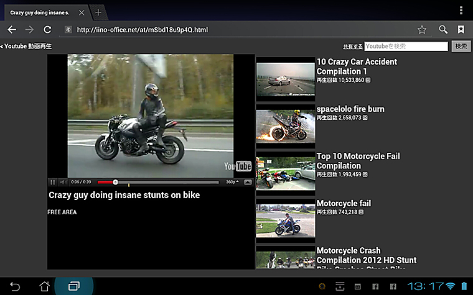Open Motorcycle Crash Compilation 2012 title
473x295 pixels.
click(x=367, y=258)
